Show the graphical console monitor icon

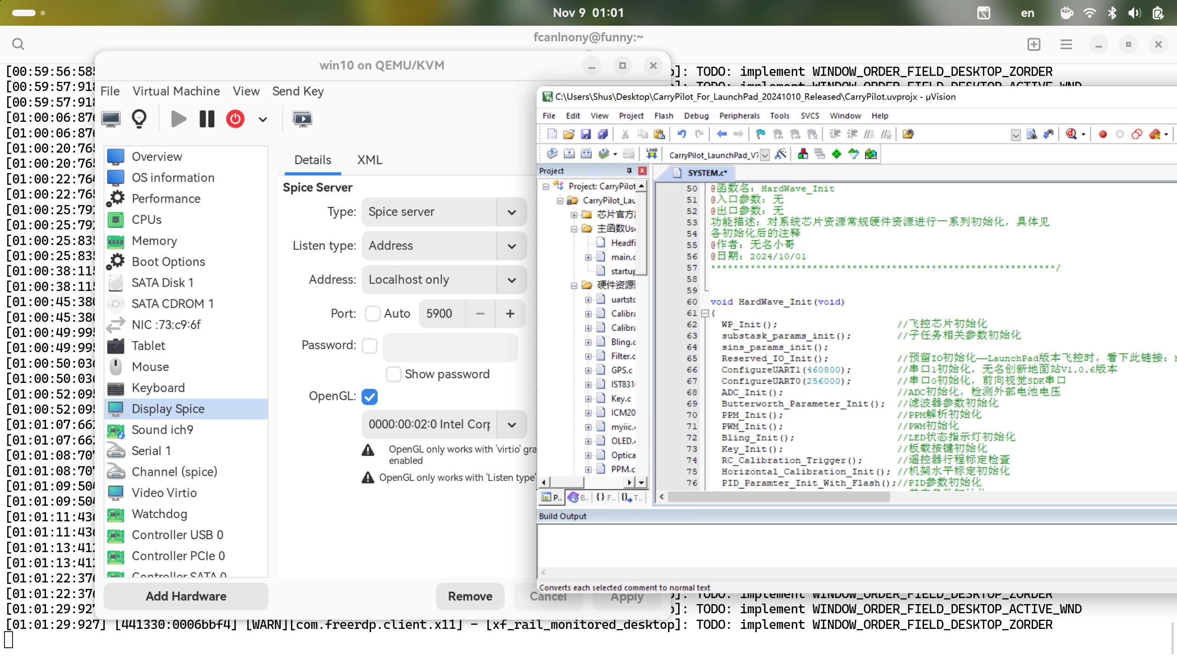(x=111, y=119)
